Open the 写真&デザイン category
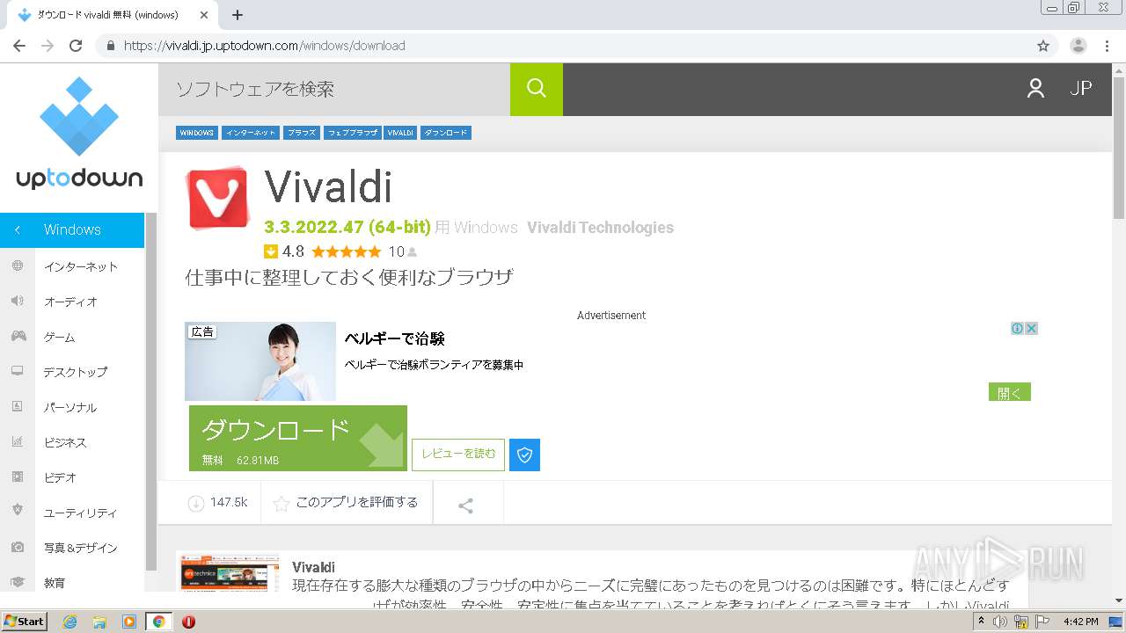 click(x=80, y=548)
